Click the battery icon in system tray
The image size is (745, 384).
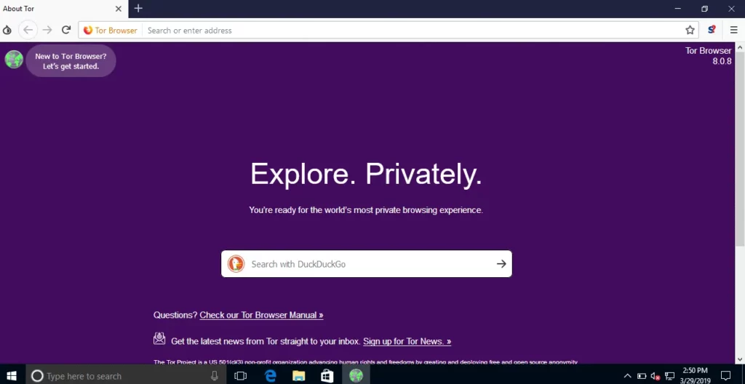point(642,376)
